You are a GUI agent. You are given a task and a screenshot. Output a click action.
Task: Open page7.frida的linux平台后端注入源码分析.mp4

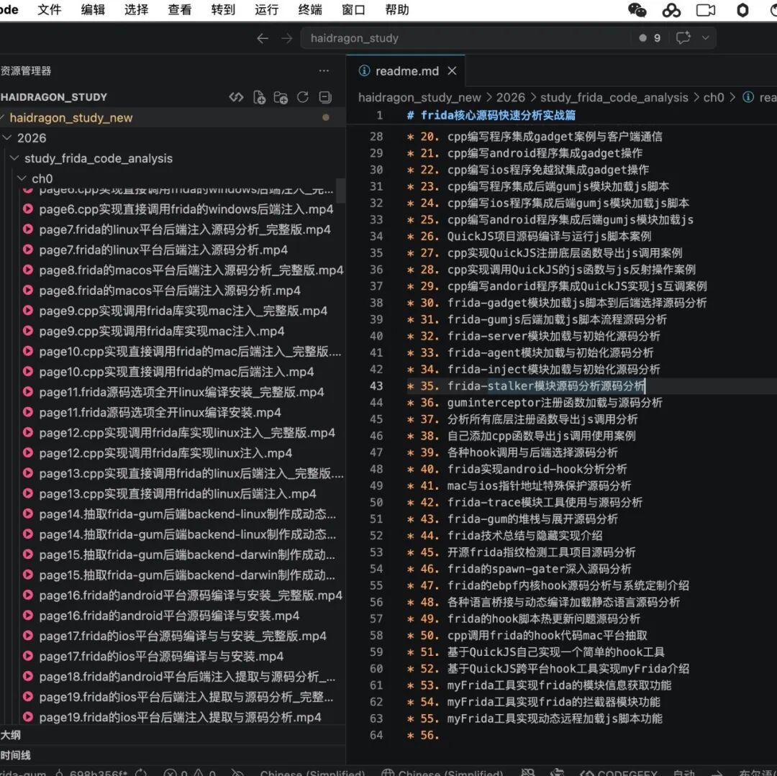[x=163, y=250]
